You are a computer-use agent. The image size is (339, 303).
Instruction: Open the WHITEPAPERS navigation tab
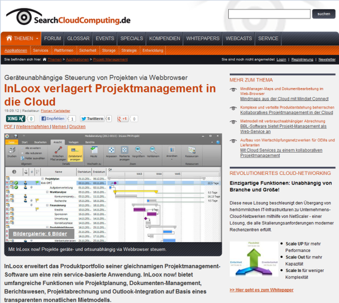click(x=203, y=38)
